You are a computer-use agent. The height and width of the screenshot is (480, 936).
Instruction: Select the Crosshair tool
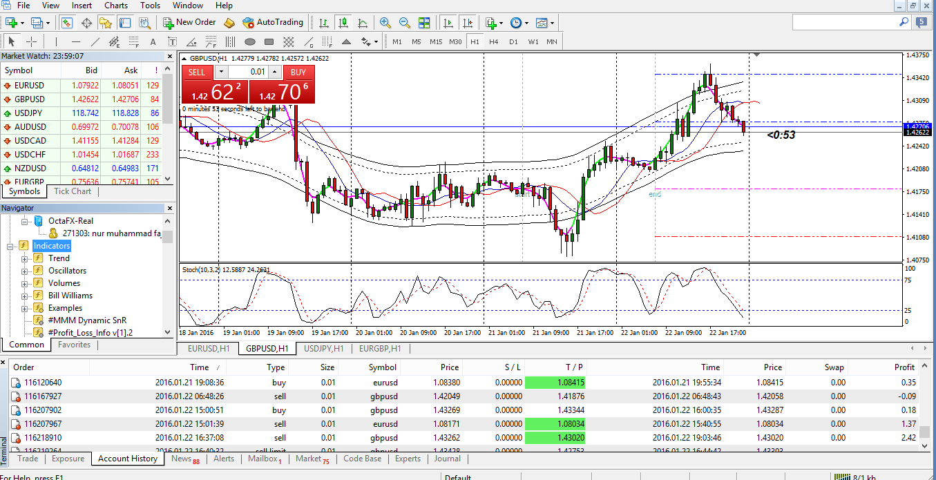(31, 41)
